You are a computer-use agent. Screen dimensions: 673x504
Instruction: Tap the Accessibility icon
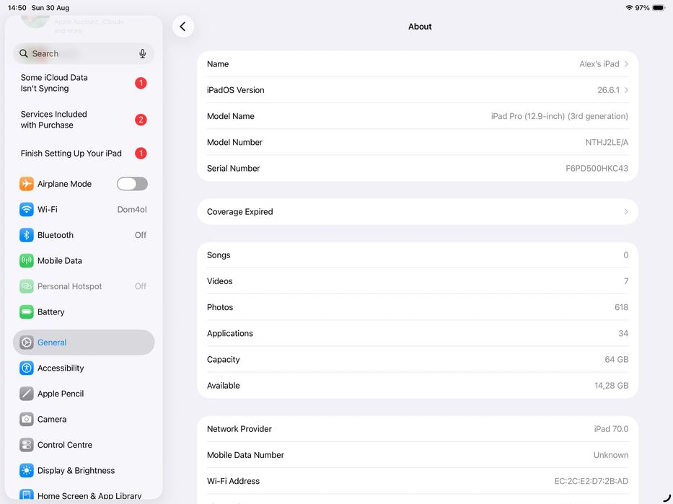click(27, 368)
